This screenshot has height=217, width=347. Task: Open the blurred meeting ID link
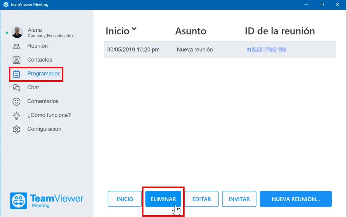pyautogui.click(x=266, y=49)
